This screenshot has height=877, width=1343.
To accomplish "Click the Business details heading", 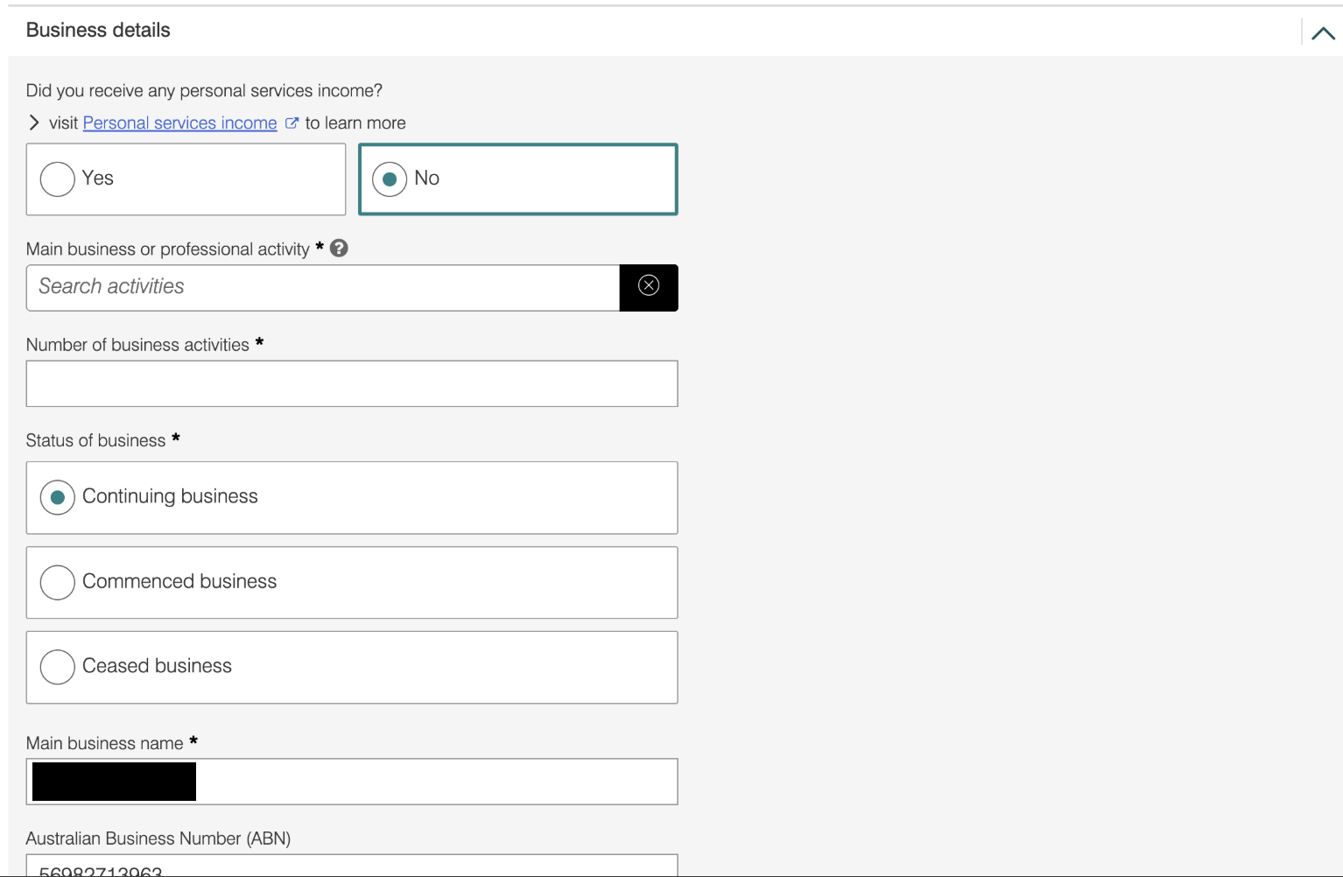I will [x=98, y=30].
